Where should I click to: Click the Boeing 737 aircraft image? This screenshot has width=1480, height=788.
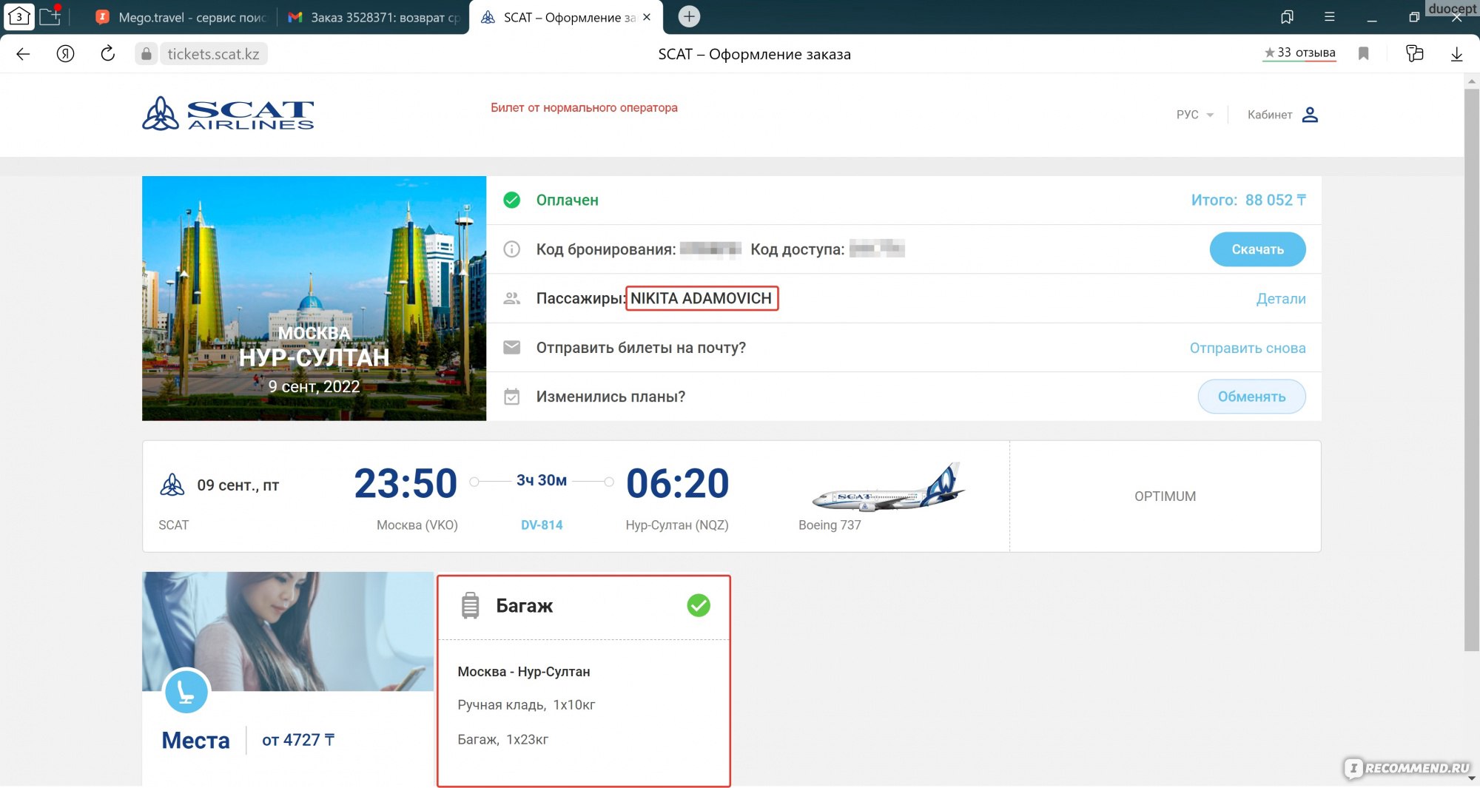[888, 488]
